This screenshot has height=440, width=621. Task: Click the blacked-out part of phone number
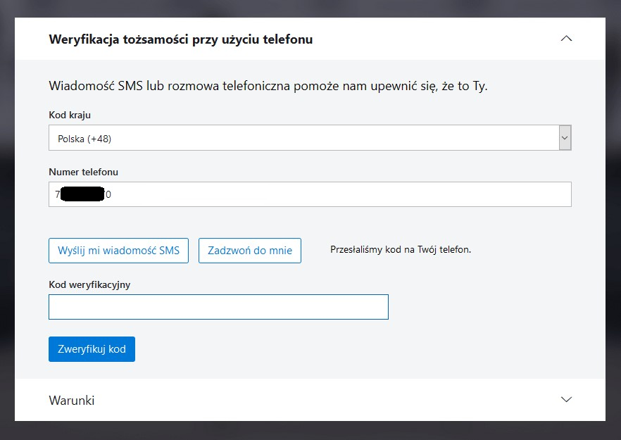coord(82,194)
